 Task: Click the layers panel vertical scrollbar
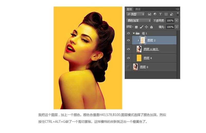coord(178,54)
